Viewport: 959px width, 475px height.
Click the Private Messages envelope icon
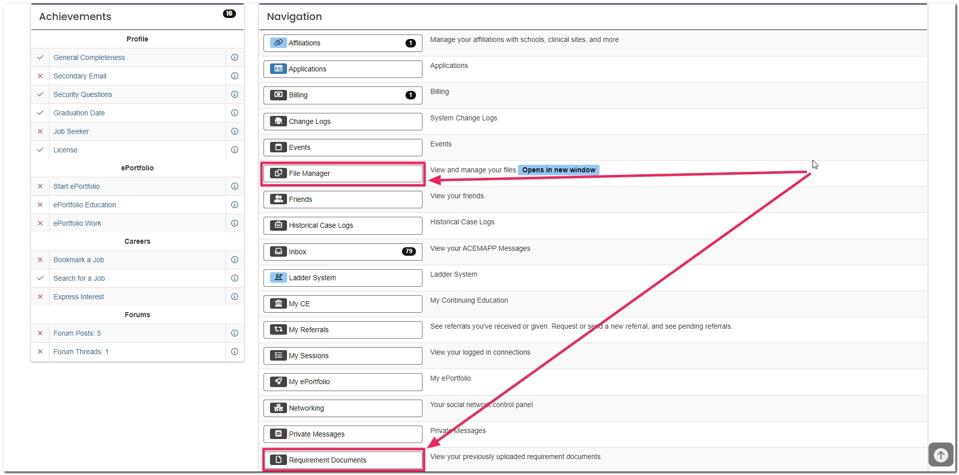pos(278,434)
